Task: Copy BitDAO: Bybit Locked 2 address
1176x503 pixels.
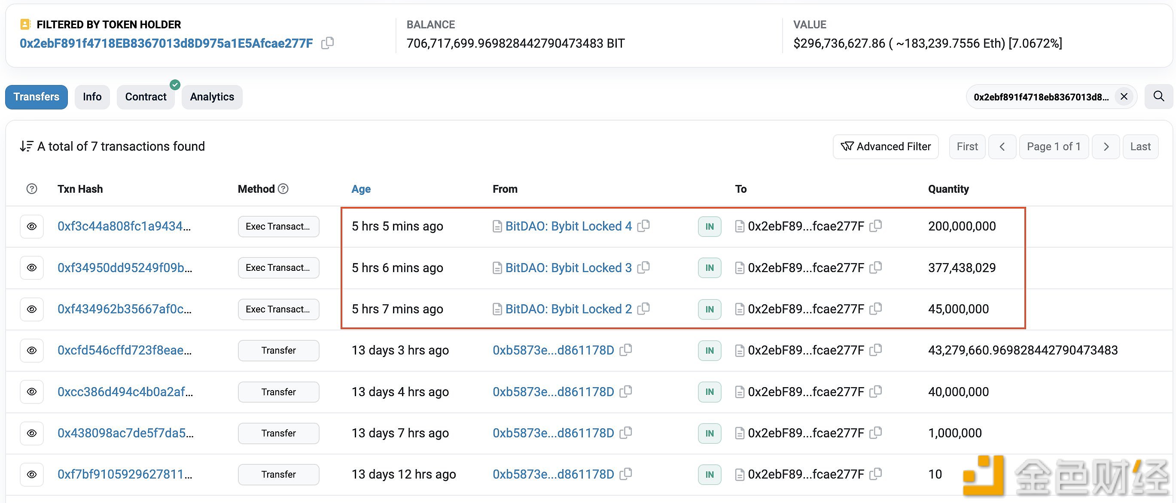Action: click(644, 309)
